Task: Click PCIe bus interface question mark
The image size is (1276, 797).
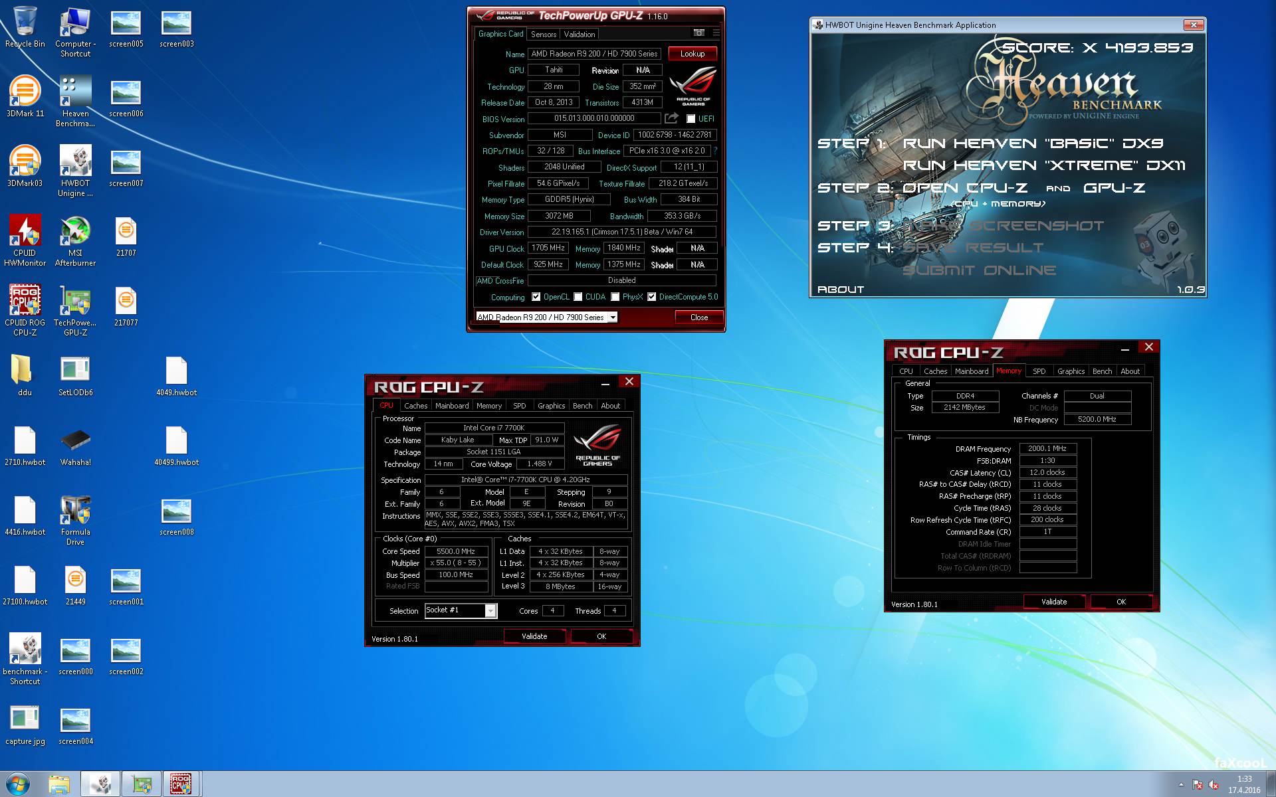Action: pos(715,151)
